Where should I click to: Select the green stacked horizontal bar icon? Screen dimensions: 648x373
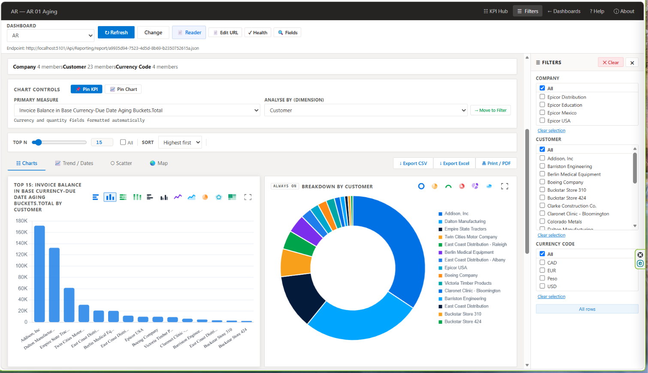pyautogui.click(x=123, y=197)
